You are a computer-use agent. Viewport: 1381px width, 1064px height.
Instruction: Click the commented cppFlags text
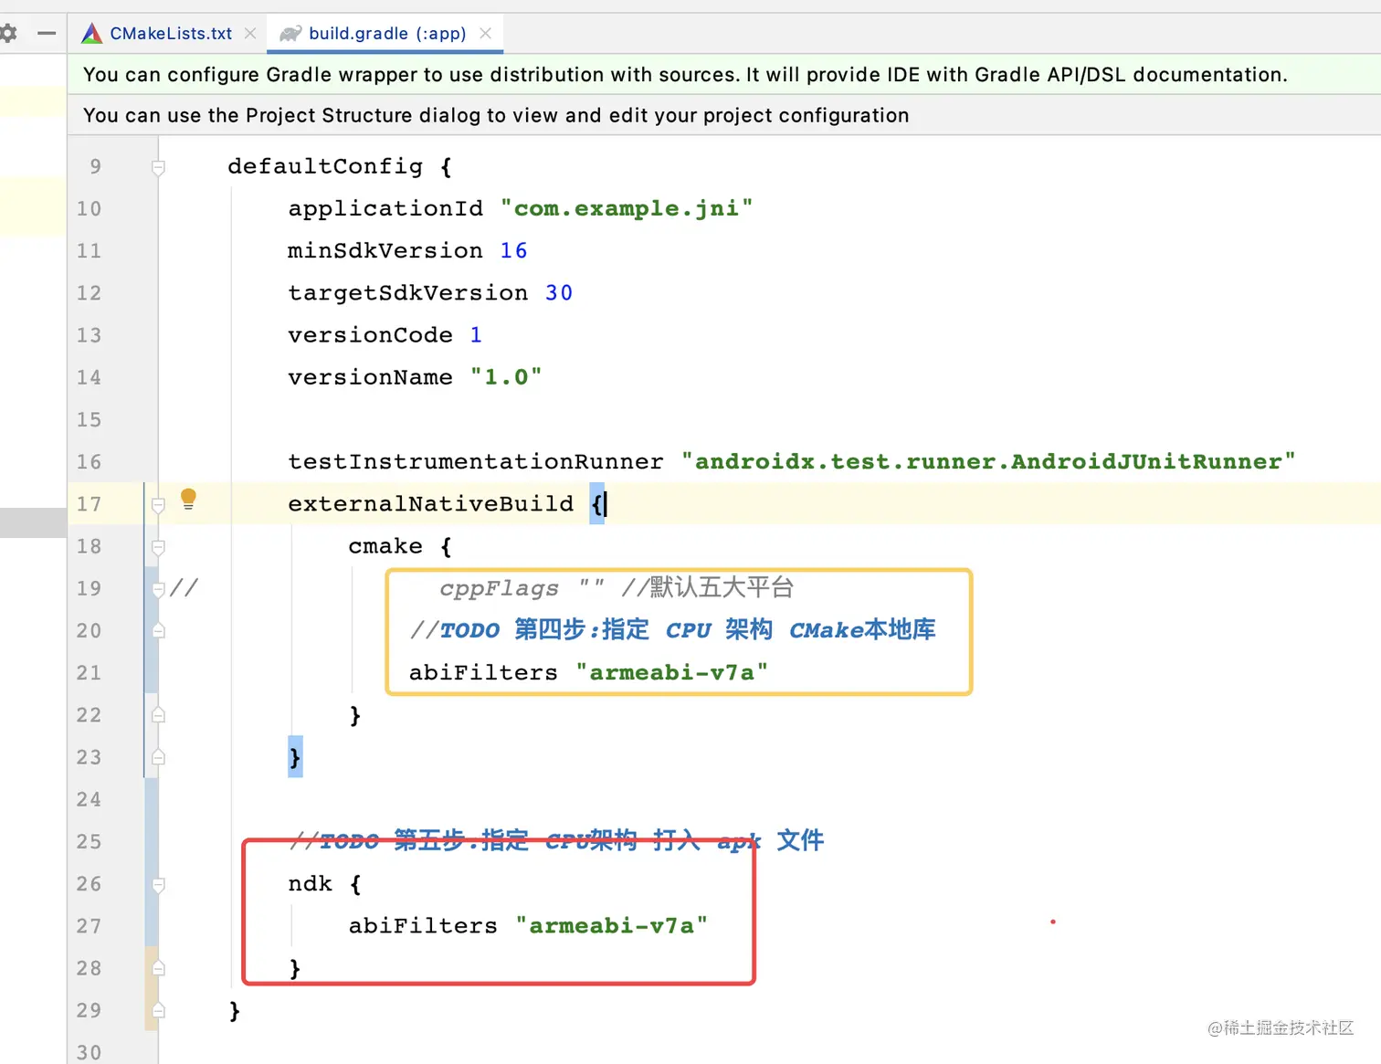click(499, 588)
